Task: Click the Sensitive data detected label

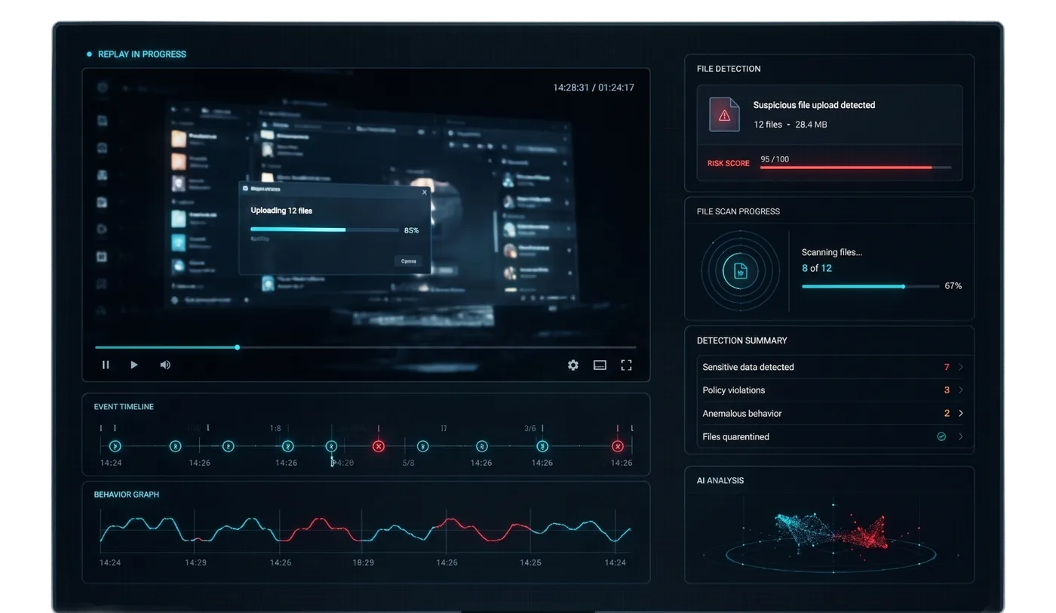Action: pos(748,367)
